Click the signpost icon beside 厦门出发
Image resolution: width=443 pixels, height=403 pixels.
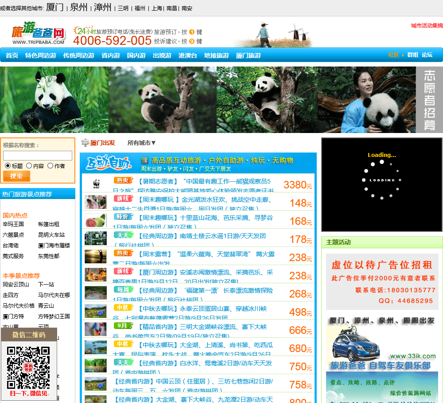point(85,143)
